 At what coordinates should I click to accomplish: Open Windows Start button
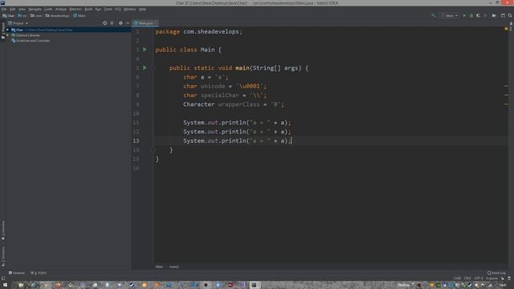[5, 285]
